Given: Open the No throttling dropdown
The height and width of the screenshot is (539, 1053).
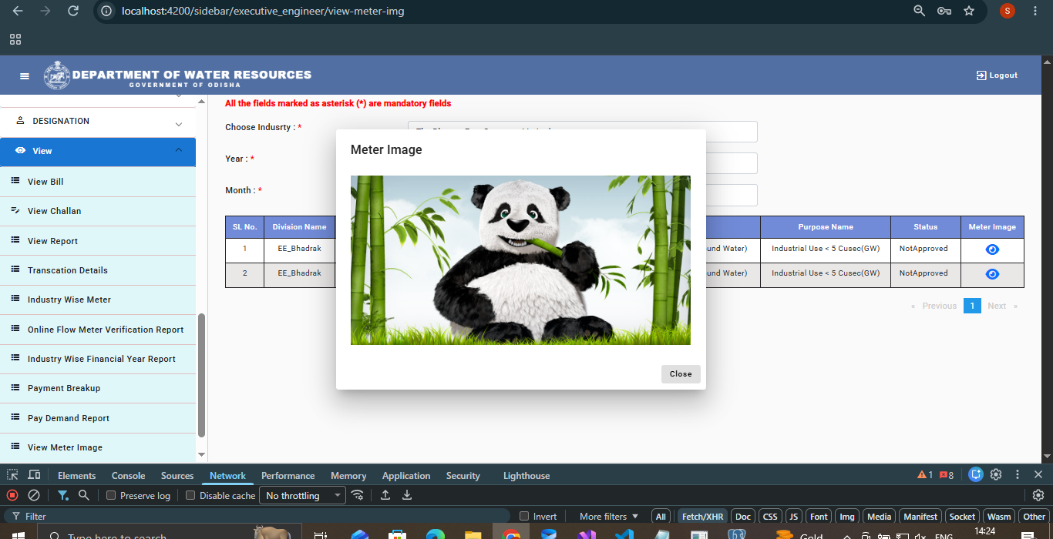Looking at the screenshot, I should [302, 495].
